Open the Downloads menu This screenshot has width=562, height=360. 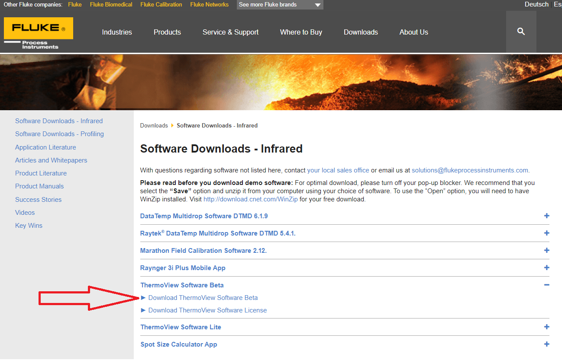click(x=361, y=32)
